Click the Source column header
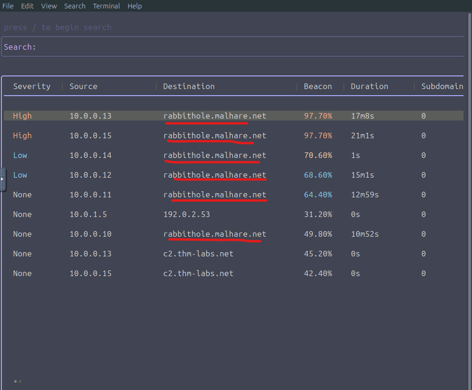This screenshot has width=472, height=390. pos(84,86)
